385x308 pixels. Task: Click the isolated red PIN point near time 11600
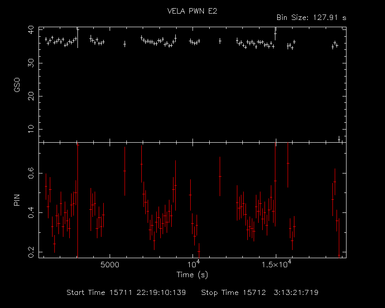pos(220,176)
